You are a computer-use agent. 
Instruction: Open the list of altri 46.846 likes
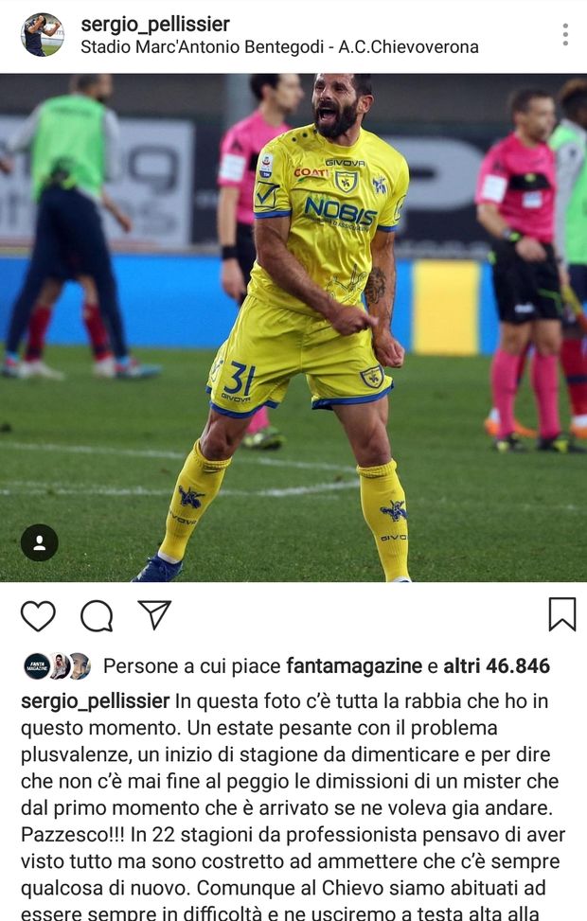pos(496,666)
